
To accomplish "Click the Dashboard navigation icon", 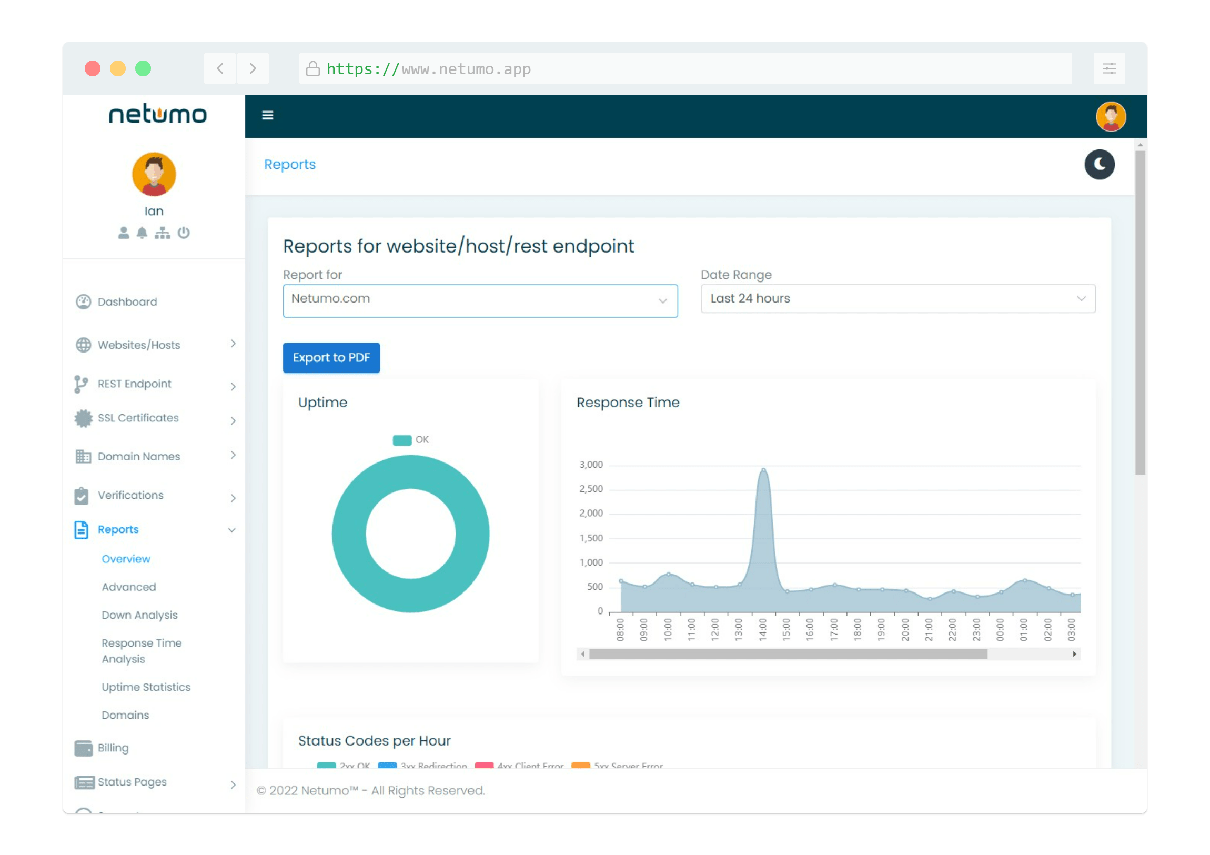I will coord(82,301).
